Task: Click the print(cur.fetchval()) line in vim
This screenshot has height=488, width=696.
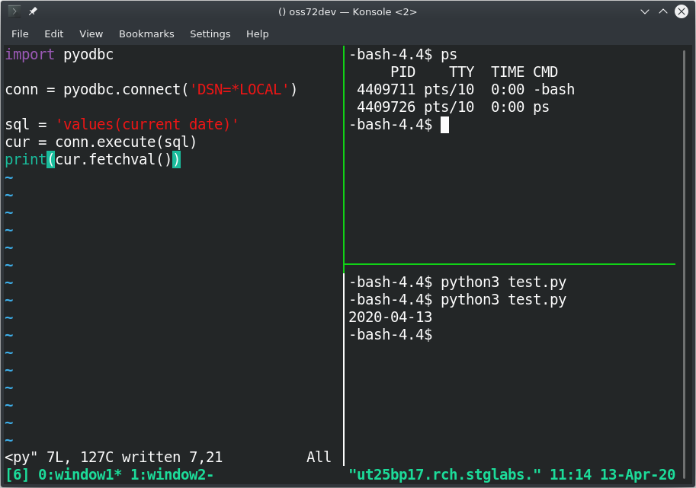Action: click(93, 160)
